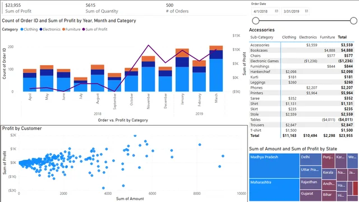The image size is (359, 202).
Task: Open the start date calendar picker icon
Action: pyautogui.click(x=277, y=11)
